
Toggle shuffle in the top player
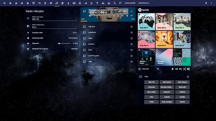(x=118, y=16)
